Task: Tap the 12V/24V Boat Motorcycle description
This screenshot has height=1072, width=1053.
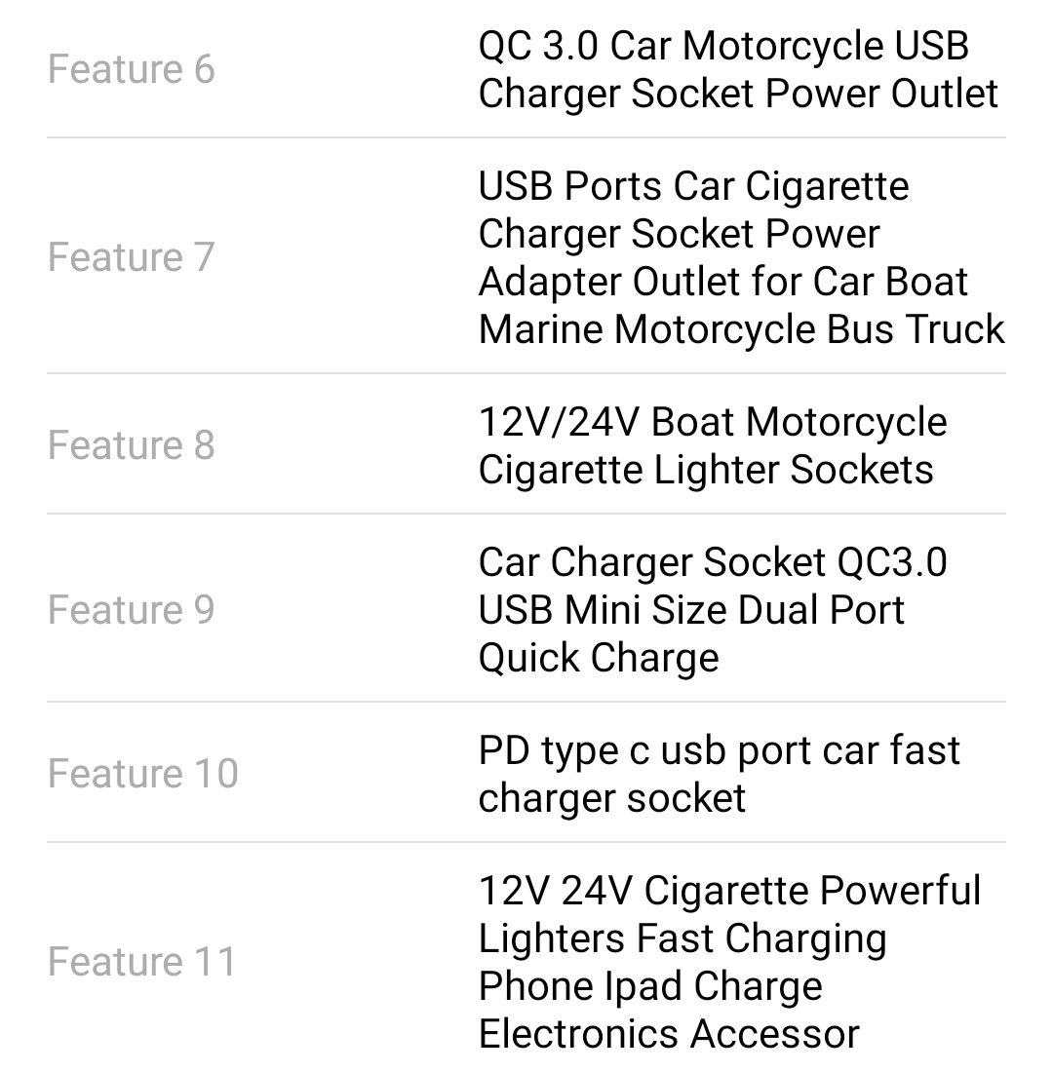Action: coord(713,445)
